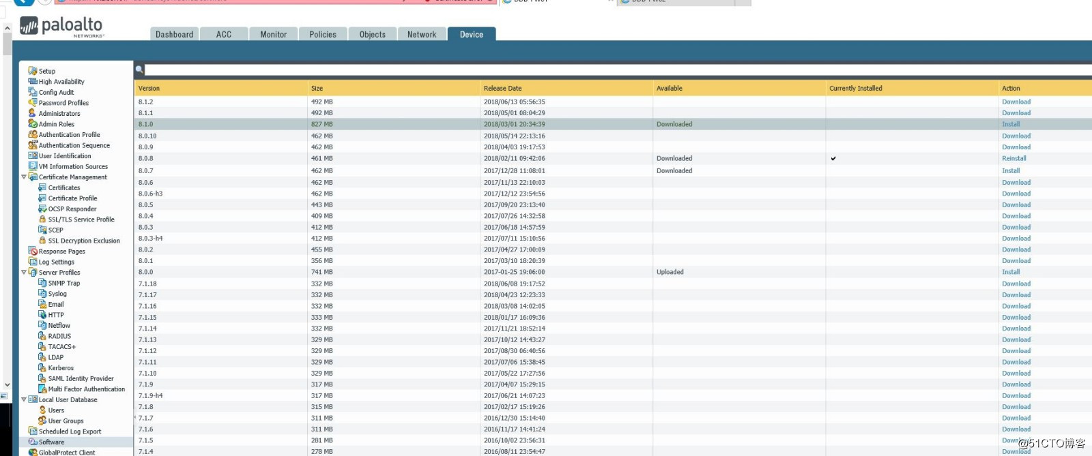Go to the Objects tab
The image size is (1092, 456).
pyautogui.click(x=373, y=34)
